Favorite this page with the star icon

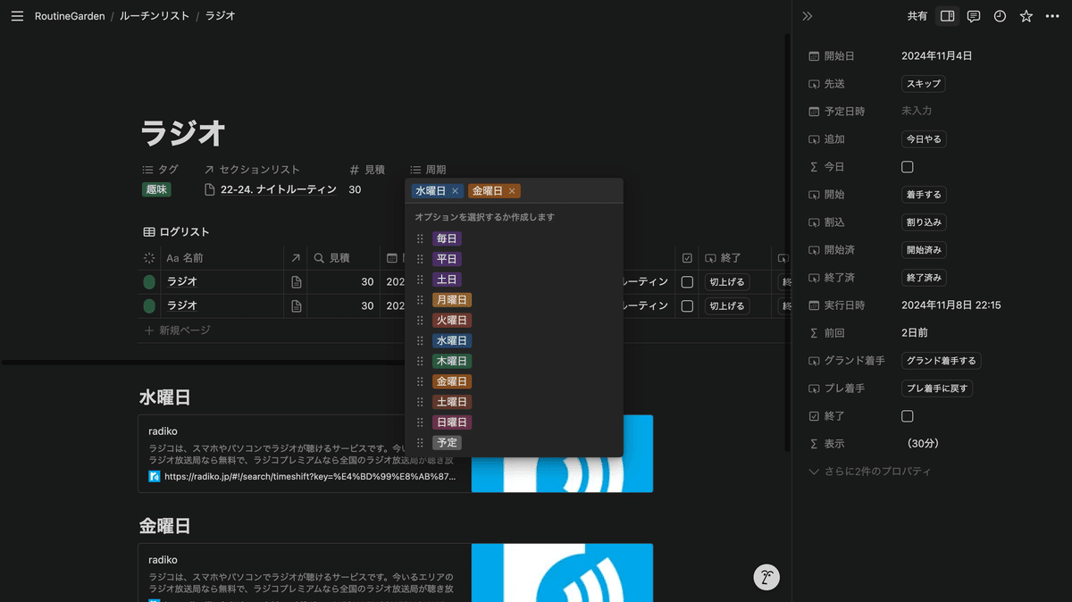(1026, 16)
